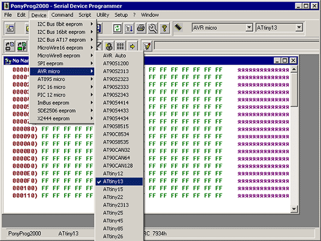Click the yellow arrow toolbar icon
Image resolution: width=321 pixels, height=241 pixels.
pos(133,46)
